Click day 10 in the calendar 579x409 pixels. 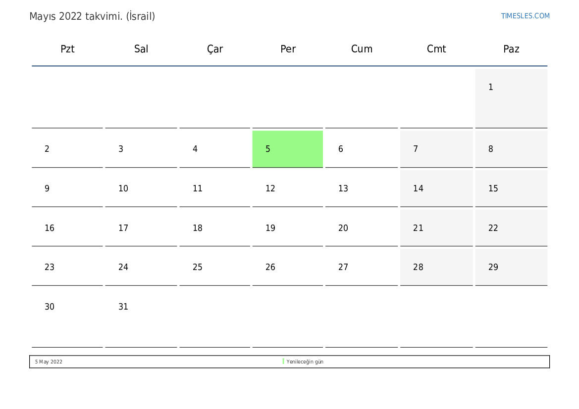click(x=141, y=188)
